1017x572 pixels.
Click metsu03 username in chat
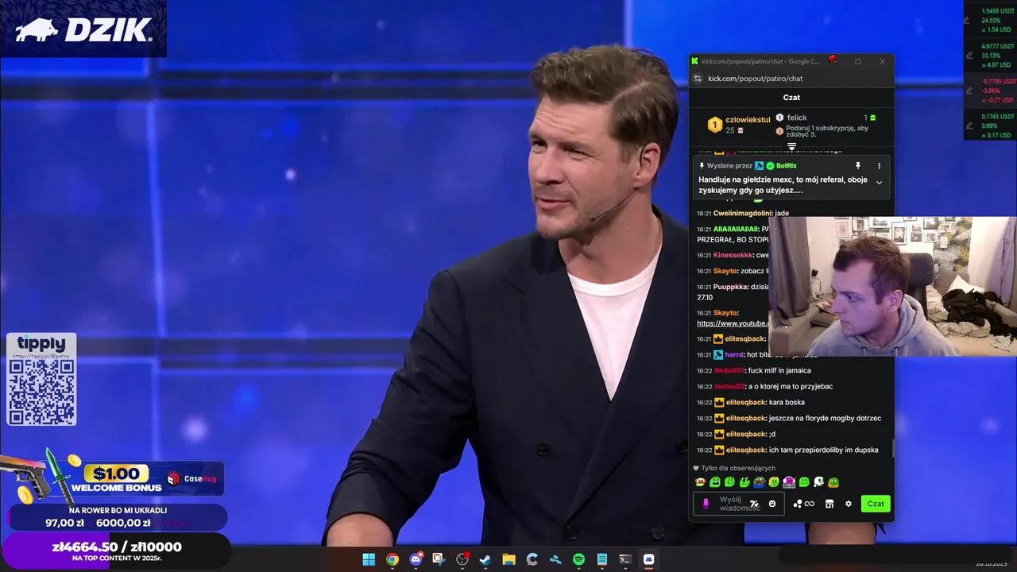click(x=729, y=386)
